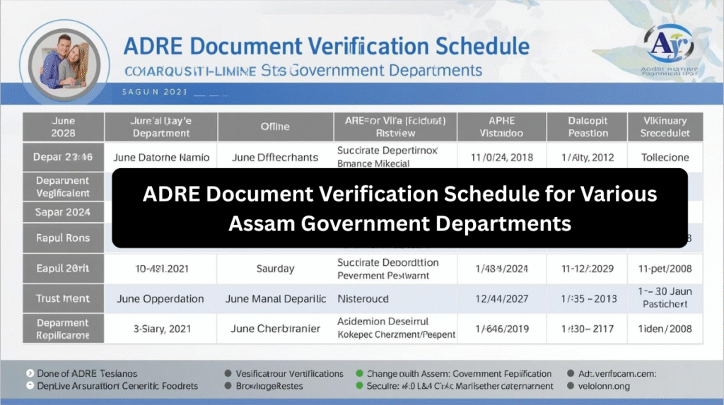Click the gray dot beside Vesificatrour Vertifications
Viewport: 724px width, 405px height.
(x=228, y=373)
